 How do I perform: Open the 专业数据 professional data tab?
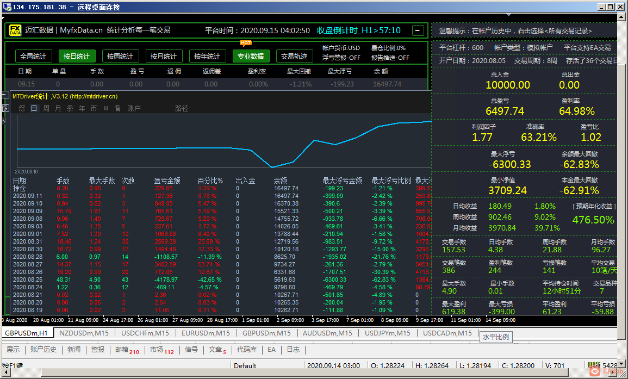tap(251, 56)
